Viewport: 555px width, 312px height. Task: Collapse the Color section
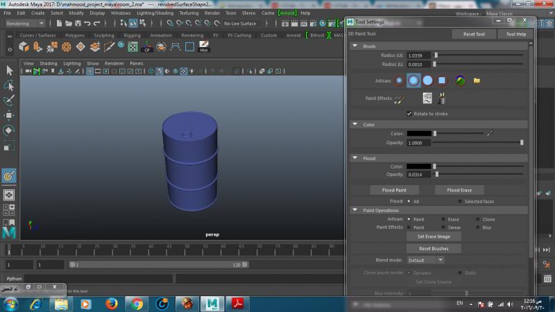355,125
